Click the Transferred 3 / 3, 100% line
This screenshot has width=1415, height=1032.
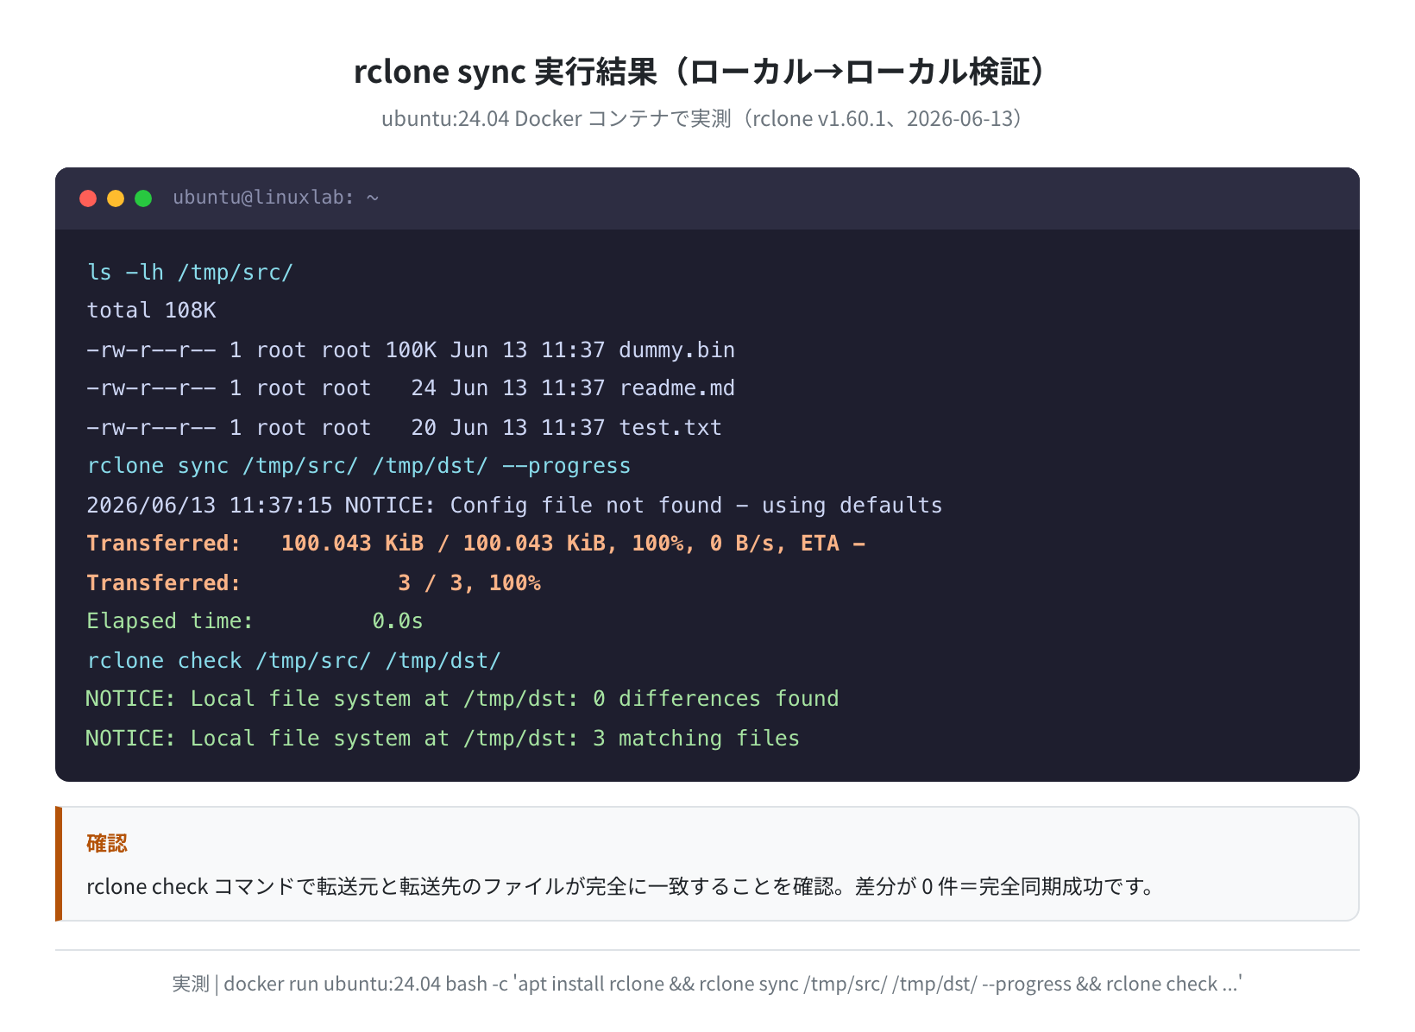(x=313, y=583)
